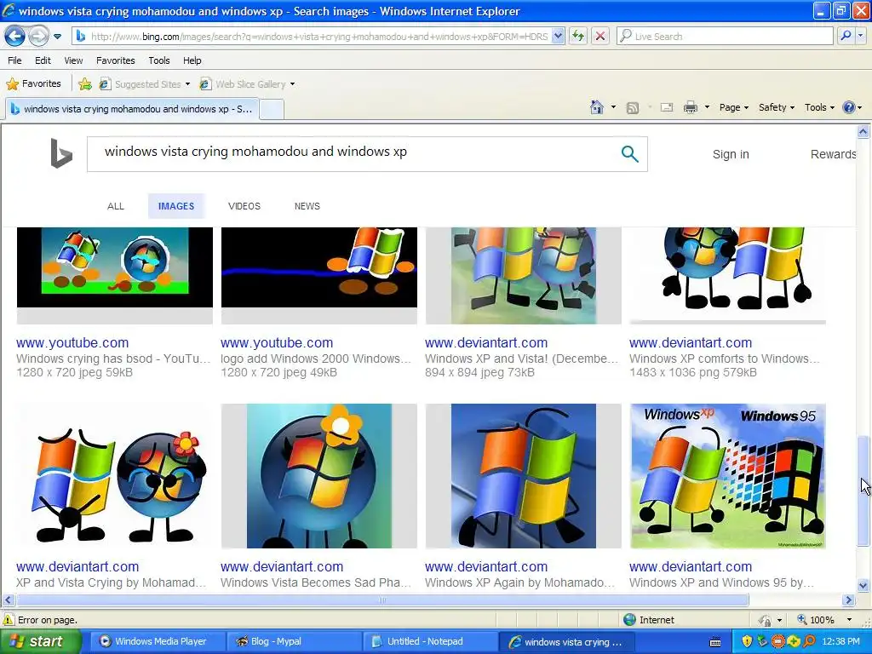Open the logo add Windows 2000 thumbnail
This screenshot has height=654, width=872.
(x=319, y=275)
